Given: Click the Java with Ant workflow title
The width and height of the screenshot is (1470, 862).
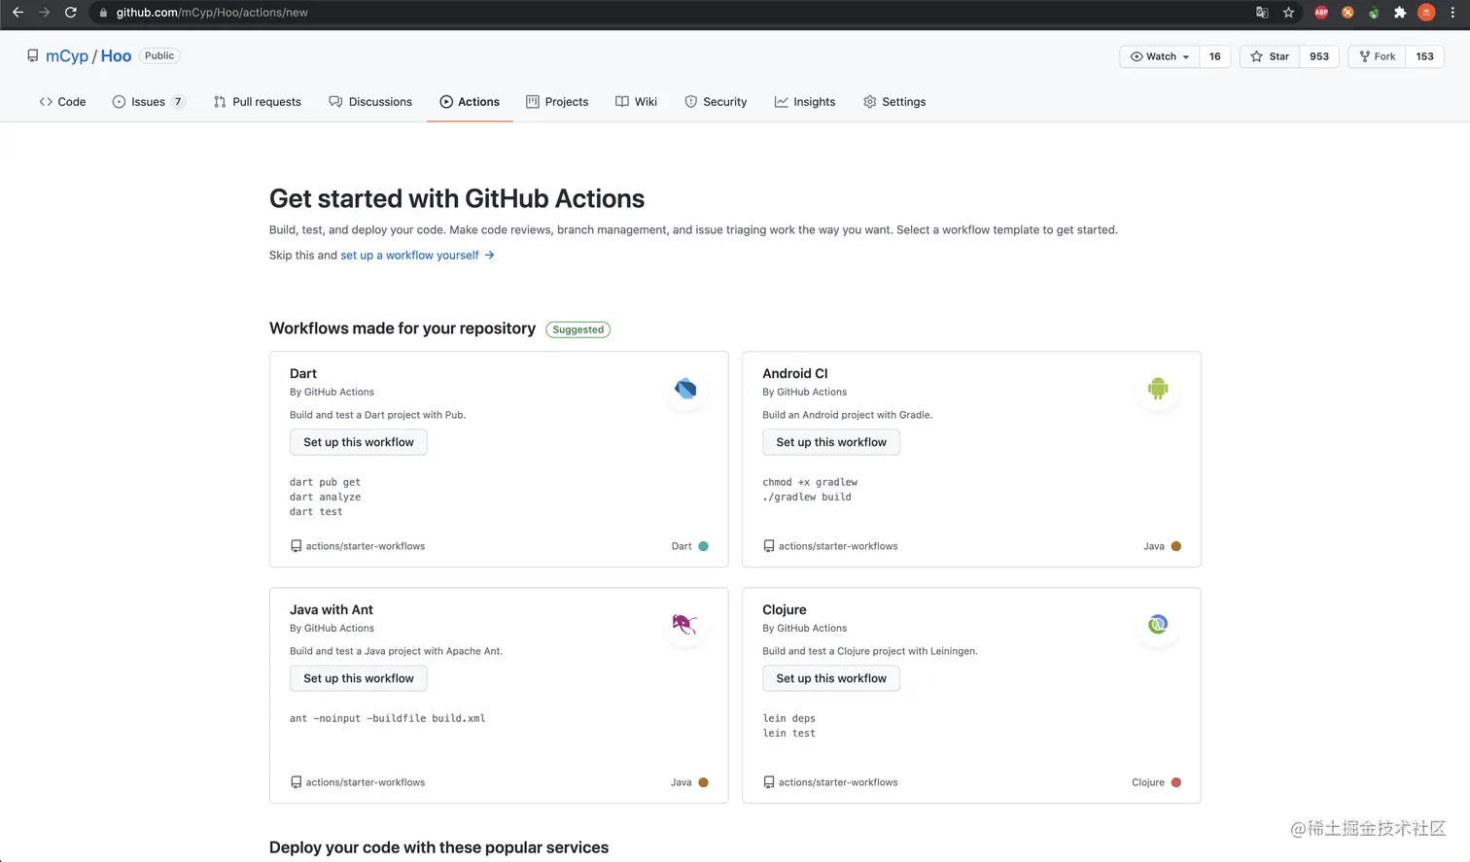Looking at the screenshot, I should (332, 609).
